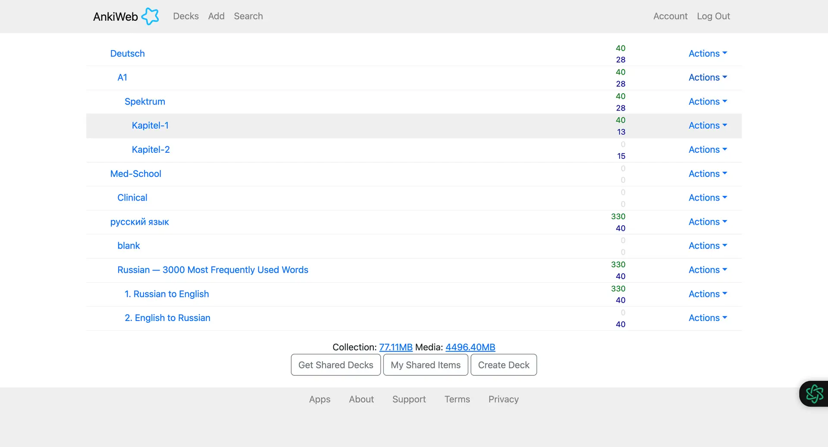Image resolution: width=828 pixels, height=447 pixels.
Task: Click the AnkiWeb star logo icon
Action: pos(150,16)
